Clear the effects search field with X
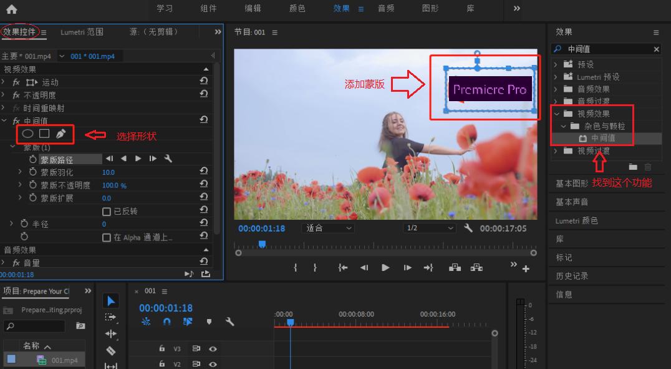This screenshot has height=369, width=671. 656,49
